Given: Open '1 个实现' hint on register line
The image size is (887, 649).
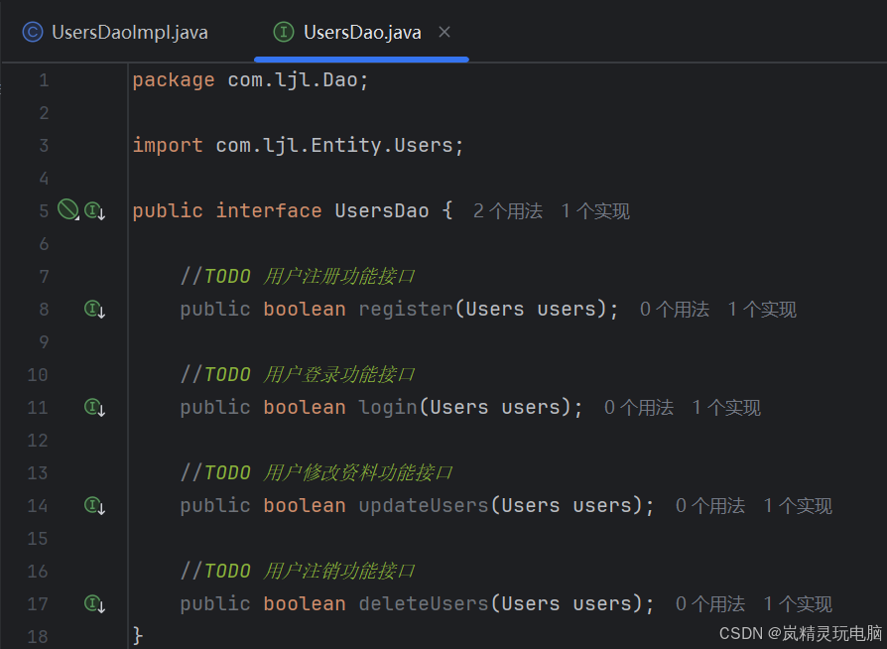Looking at the screenshot, I should 762,310.
